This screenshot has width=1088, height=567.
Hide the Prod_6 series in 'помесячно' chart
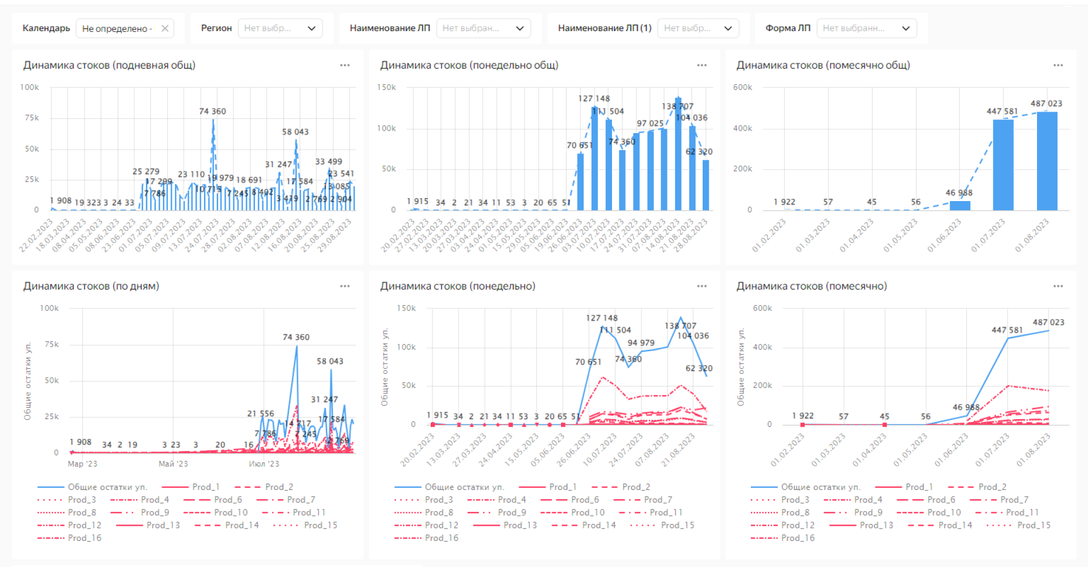pyautogui.click(x=926, y=500)
